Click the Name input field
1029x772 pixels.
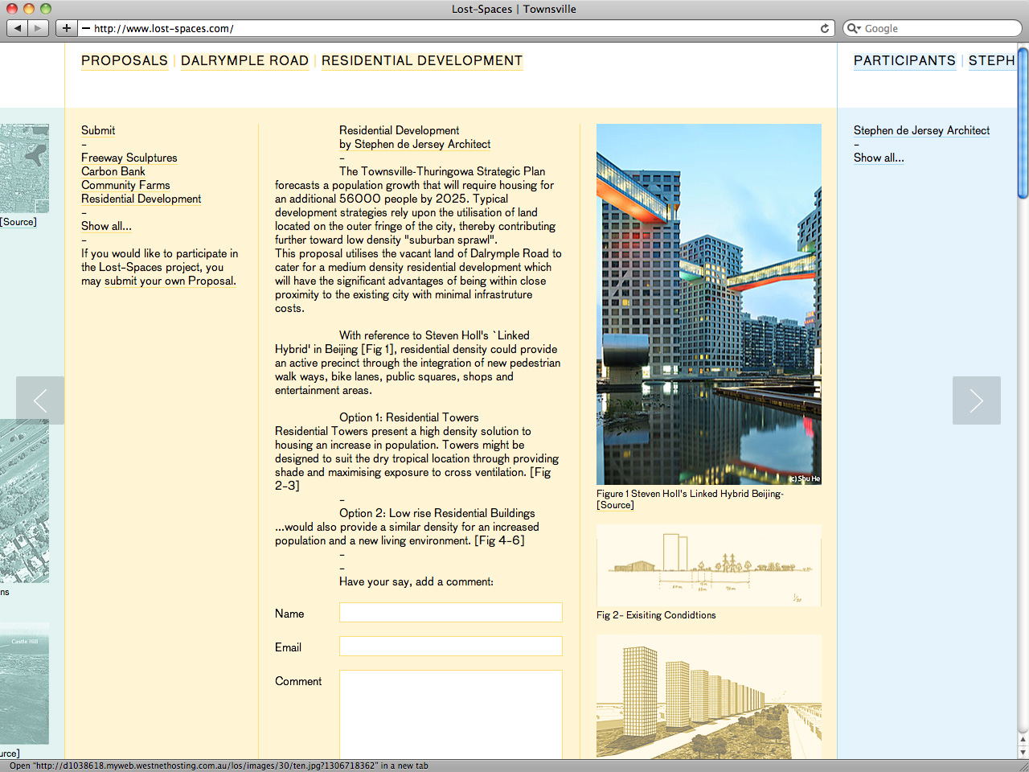[450, 613]
